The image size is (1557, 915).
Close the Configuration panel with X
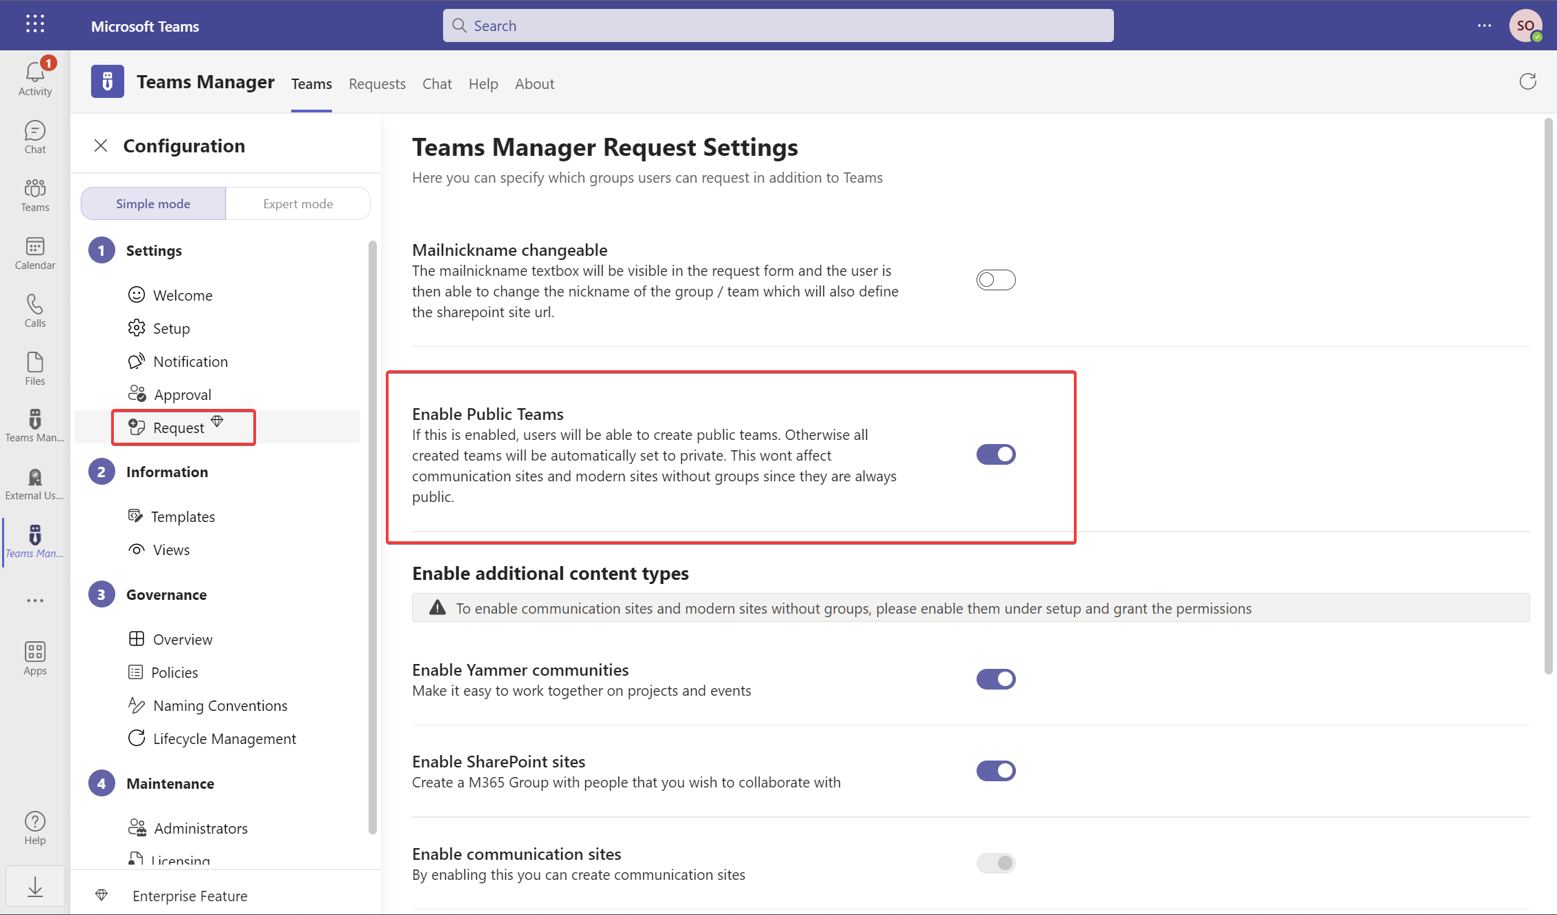pos(101,145)
